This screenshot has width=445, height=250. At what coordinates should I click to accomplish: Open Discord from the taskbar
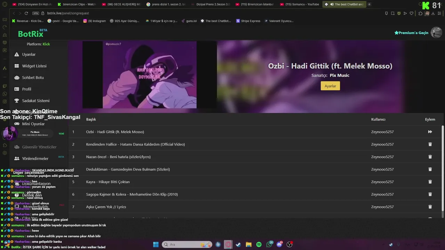click(x=280, y=244)
